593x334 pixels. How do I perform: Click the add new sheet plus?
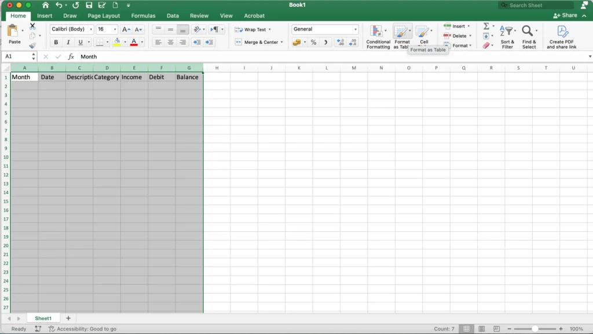68,318
